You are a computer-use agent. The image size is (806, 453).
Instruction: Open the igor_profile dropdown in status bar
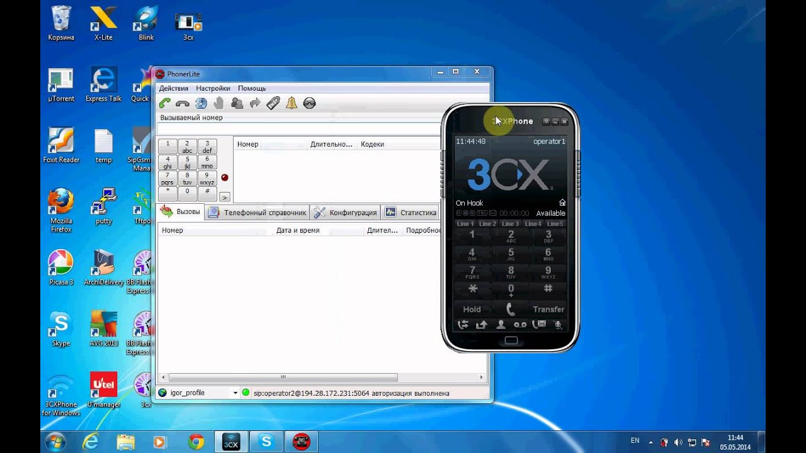[235, 393]
